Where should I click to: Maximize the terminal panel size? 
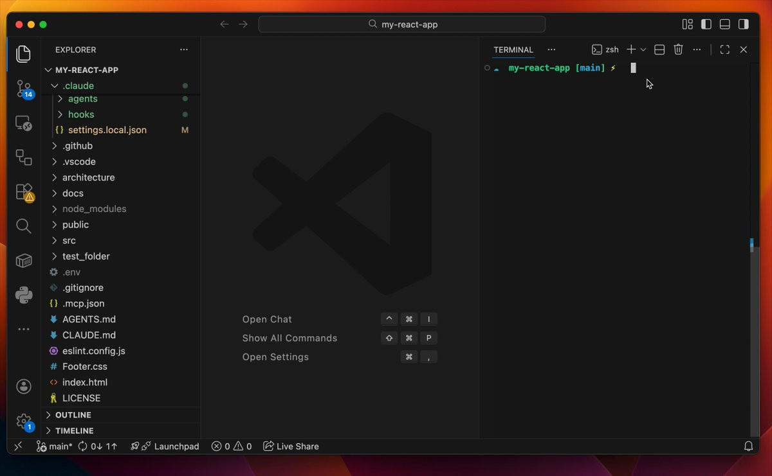click(x=725, y=49)
